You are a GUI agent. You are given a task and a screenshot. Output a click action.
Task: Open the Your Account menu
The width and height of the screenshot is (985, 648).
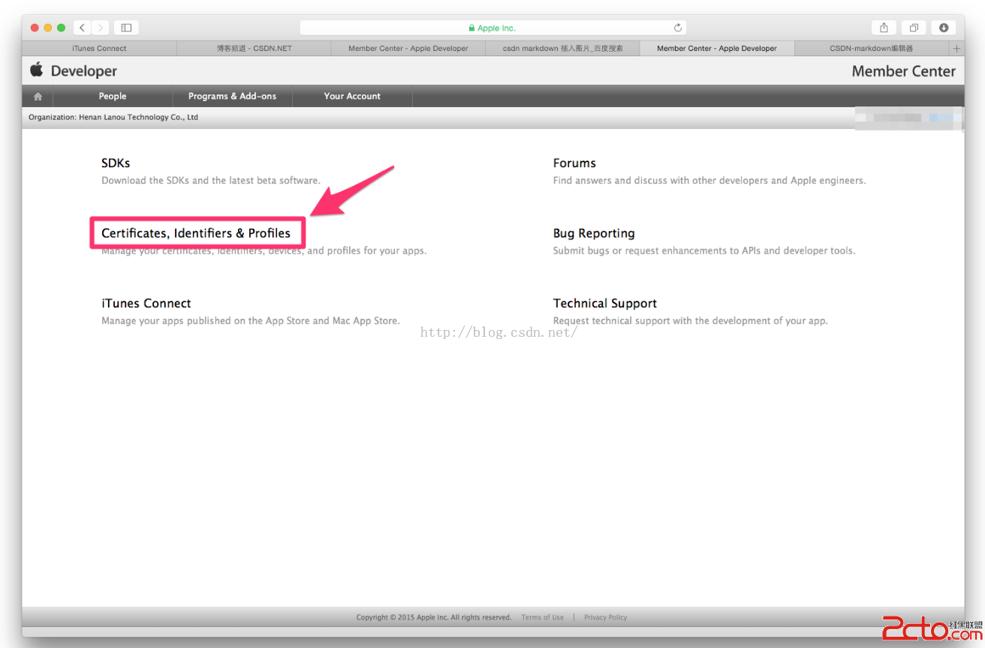[352, 96]
